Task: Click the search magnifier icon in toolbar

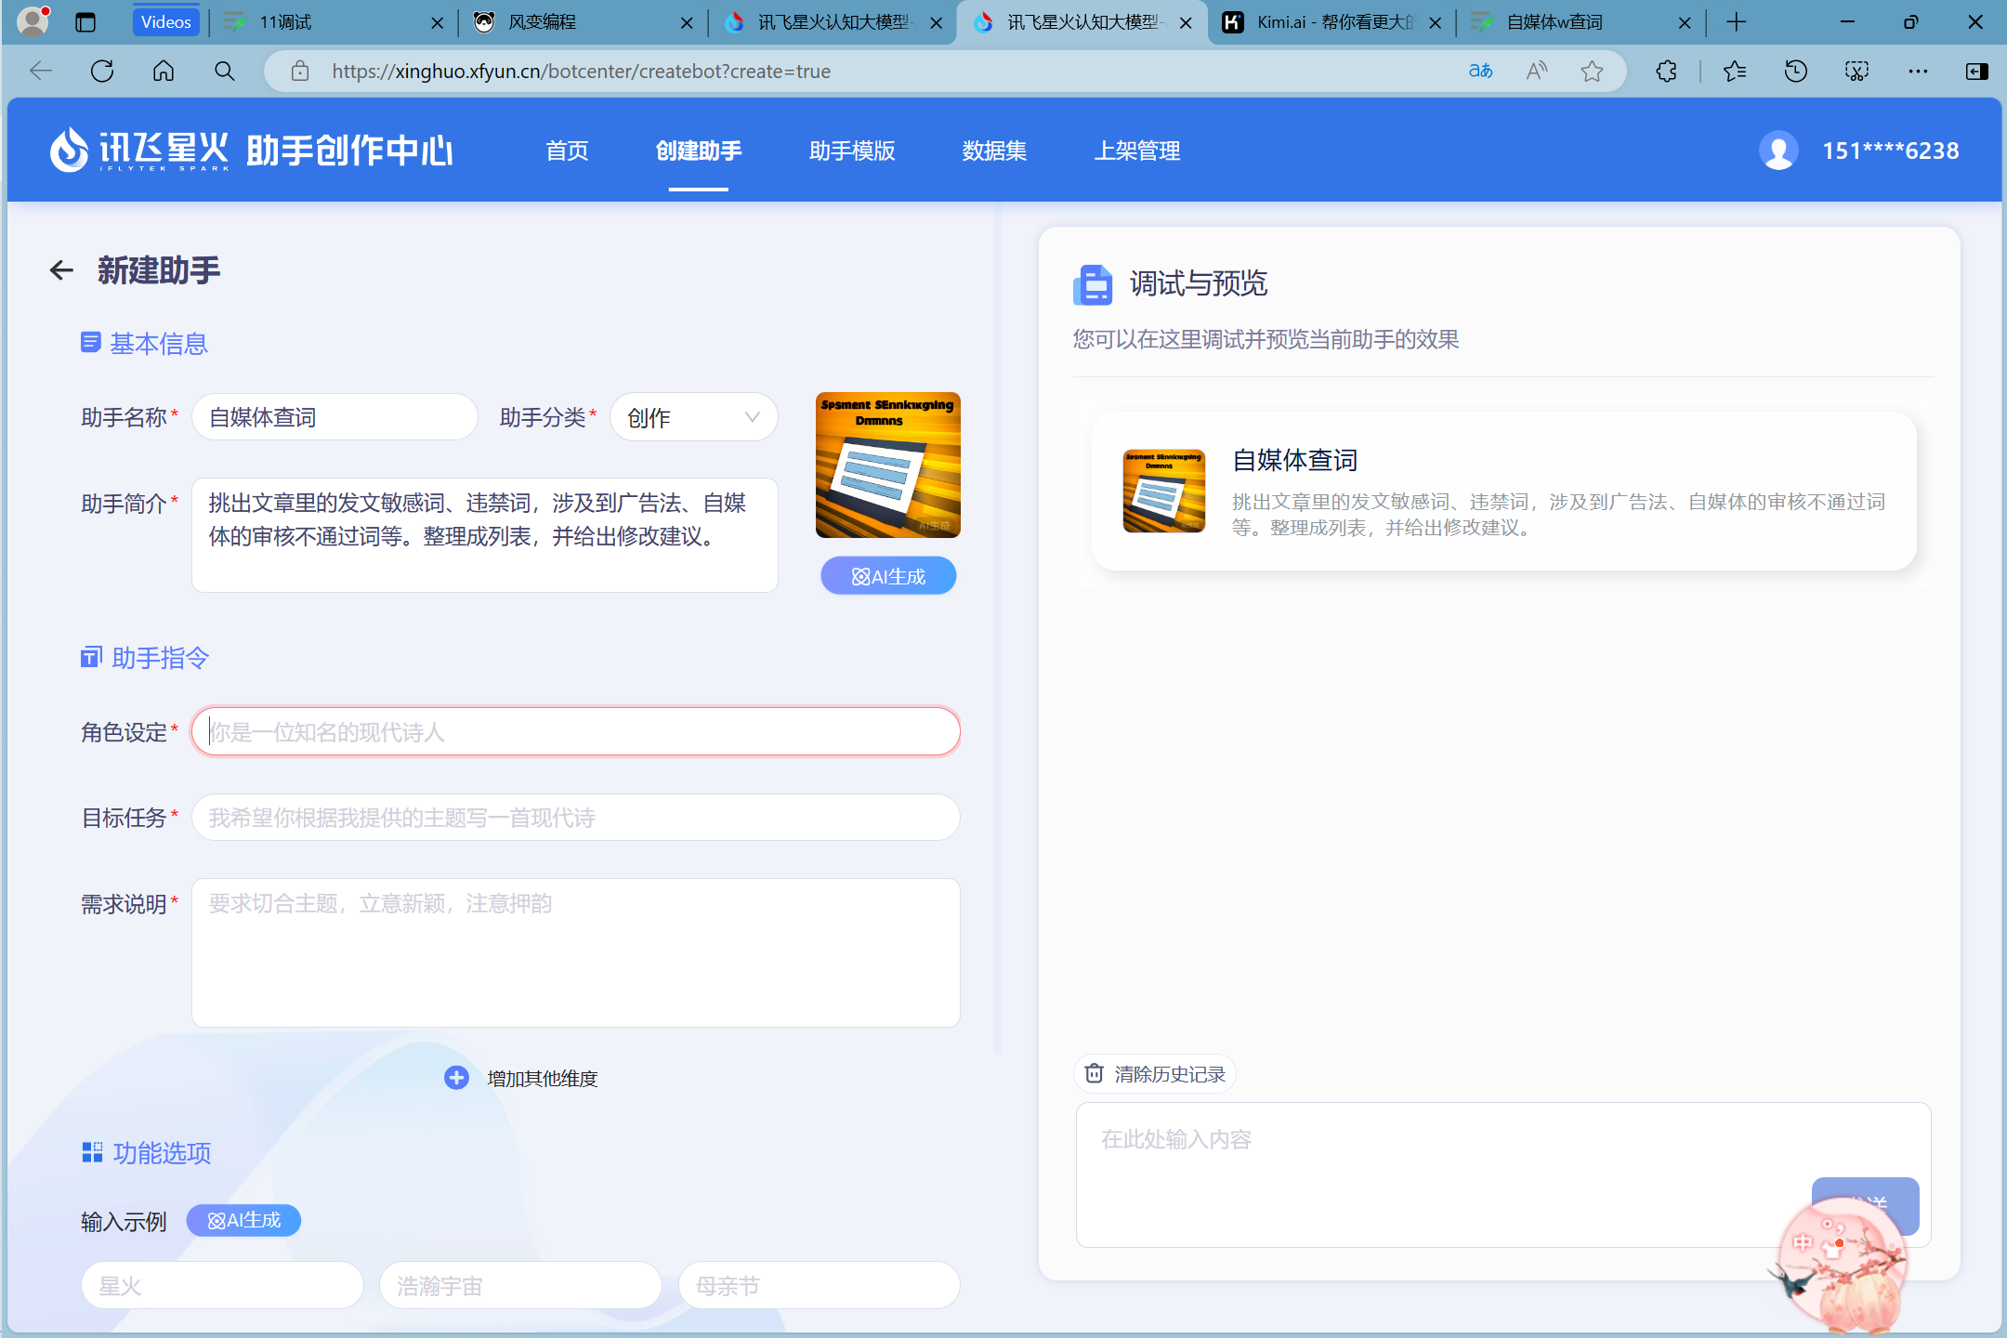Action: (224, 72)
